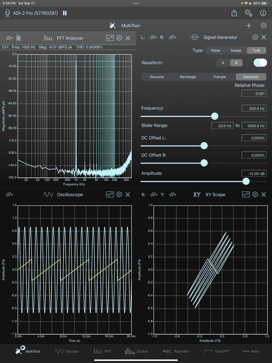Select the Sweep signal type
272x363 pixels.
click(x=236, y=50)
